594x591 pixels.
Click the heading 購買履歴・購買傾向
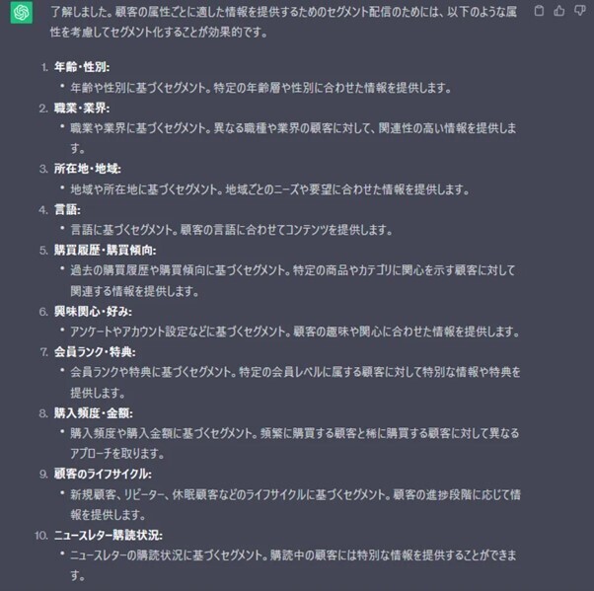[105, 251]
